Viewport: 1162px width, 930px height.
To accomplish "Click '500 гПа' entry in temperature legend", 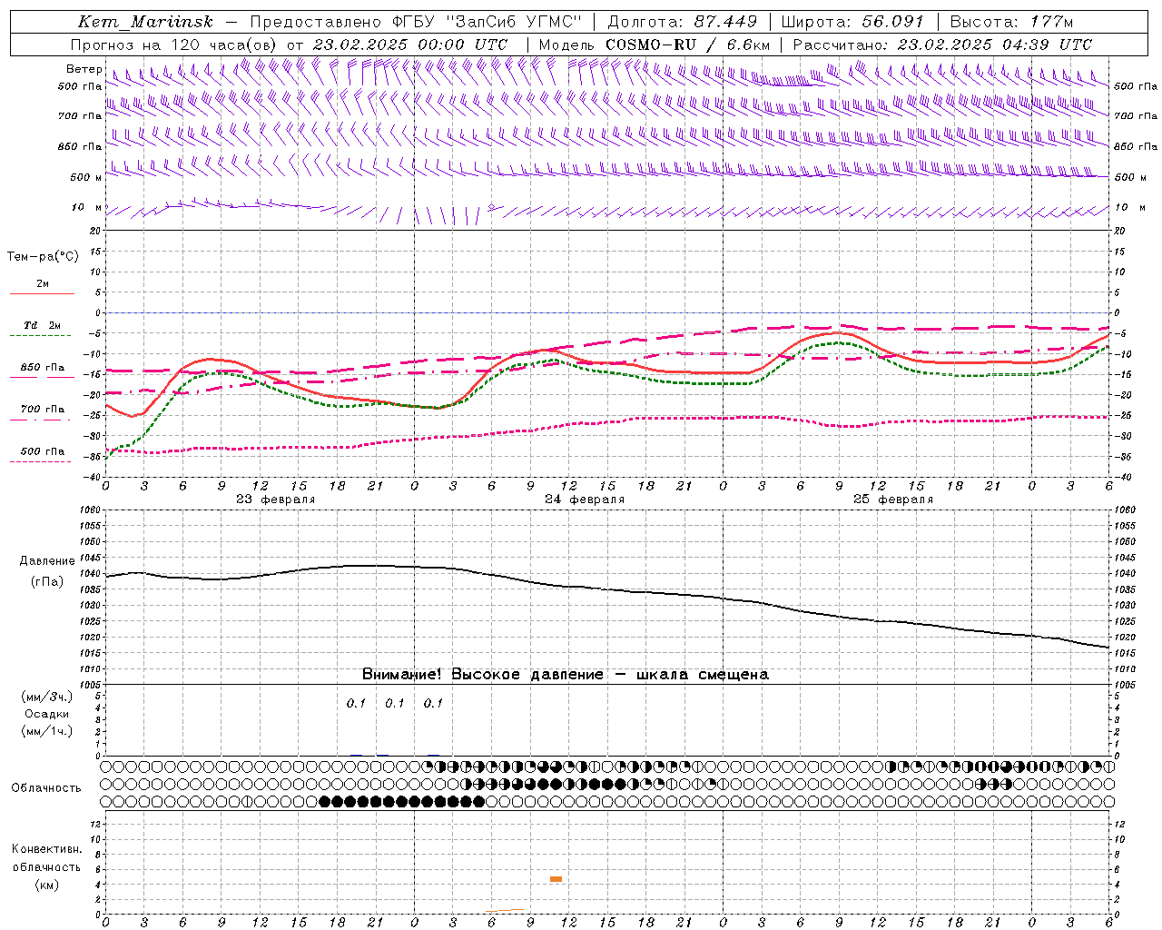I will 43,451.
